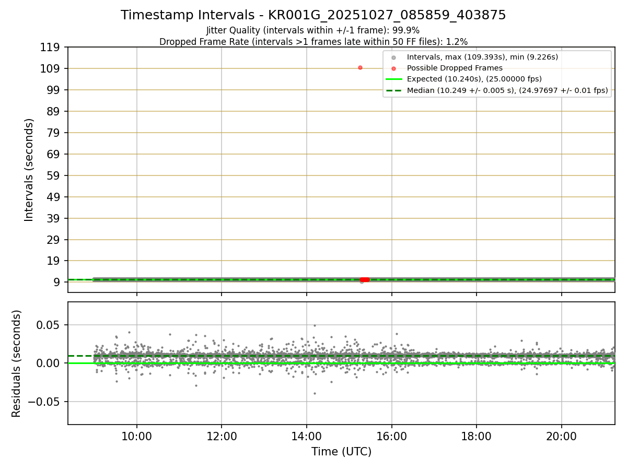
Task: Click the highest residual point just after 14:00
Action: 315,325
